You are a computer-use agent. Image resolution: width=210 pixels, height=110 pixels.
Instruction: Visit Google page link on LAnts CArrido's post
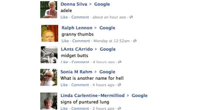point(108,49)
